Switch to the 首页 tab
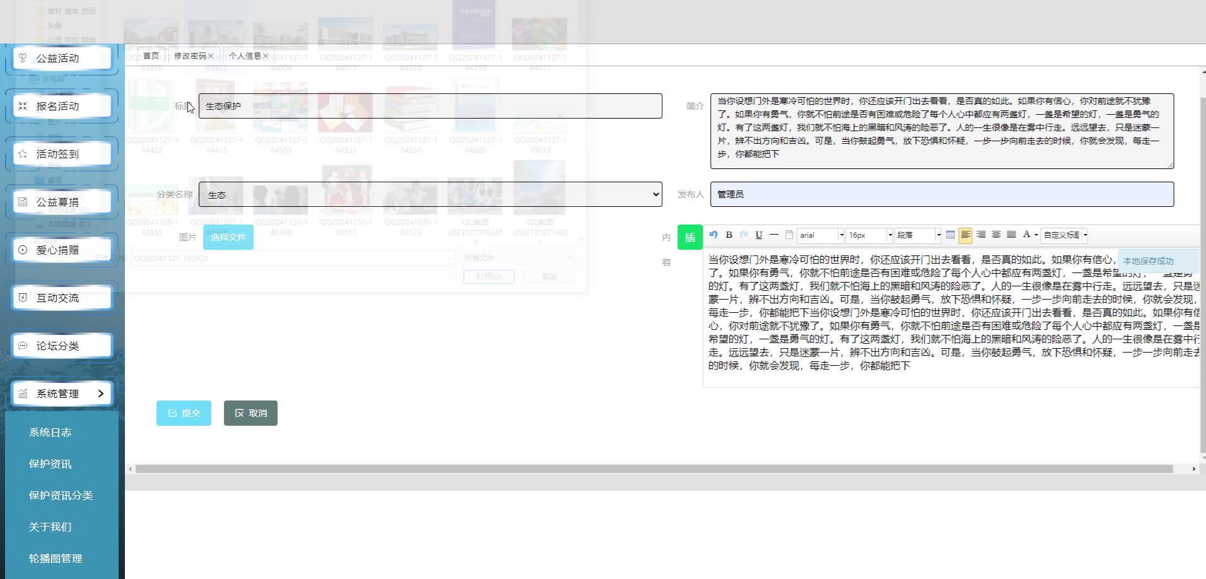 point(151,56)
